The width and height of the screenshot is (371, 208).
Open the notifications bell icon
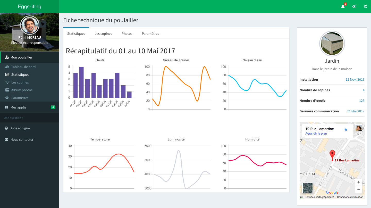pyautogui.click(x=343, y=6)
